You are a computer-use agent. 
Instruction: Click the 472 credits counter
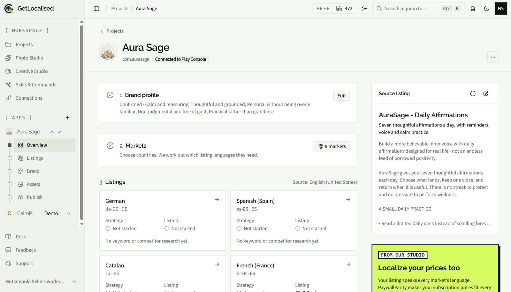coord(344,9)
